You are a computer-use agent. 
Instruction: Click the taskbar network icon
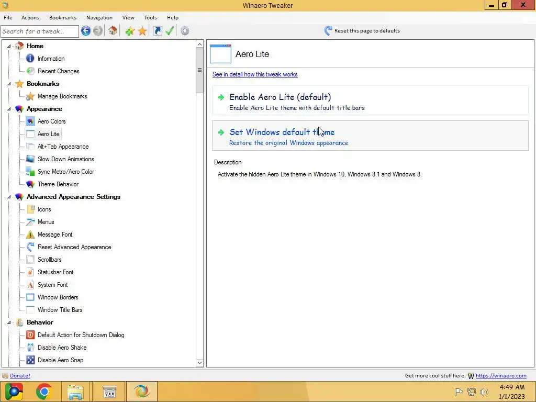(x=472, y=392)
